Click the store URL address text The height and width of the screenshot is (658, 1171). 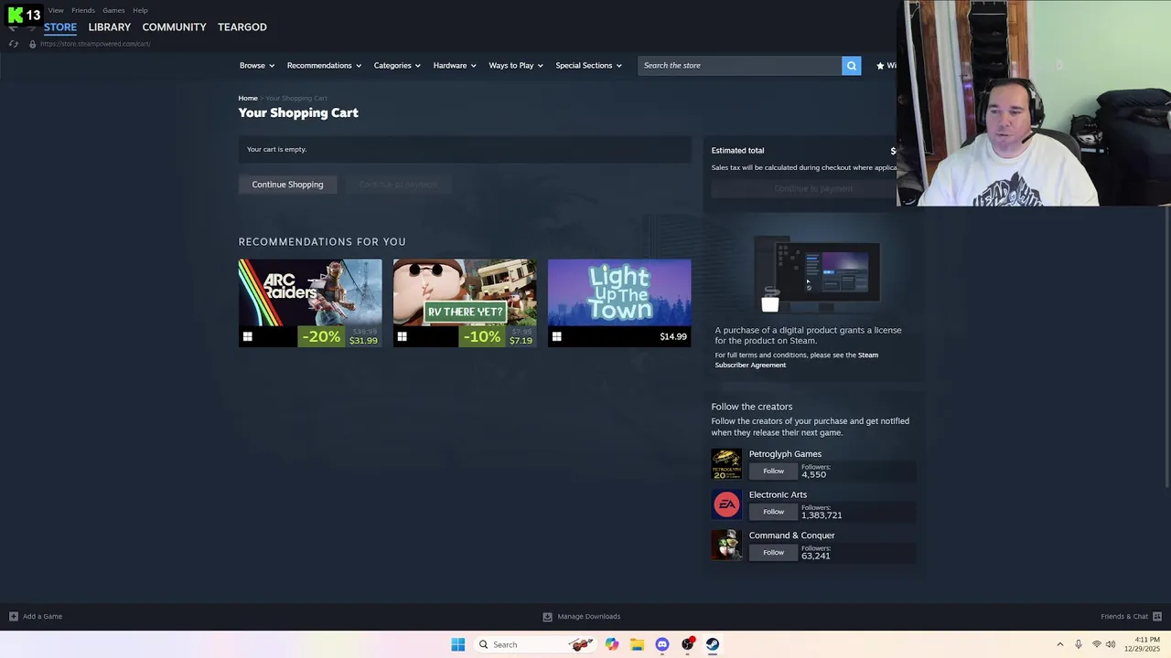95,44
